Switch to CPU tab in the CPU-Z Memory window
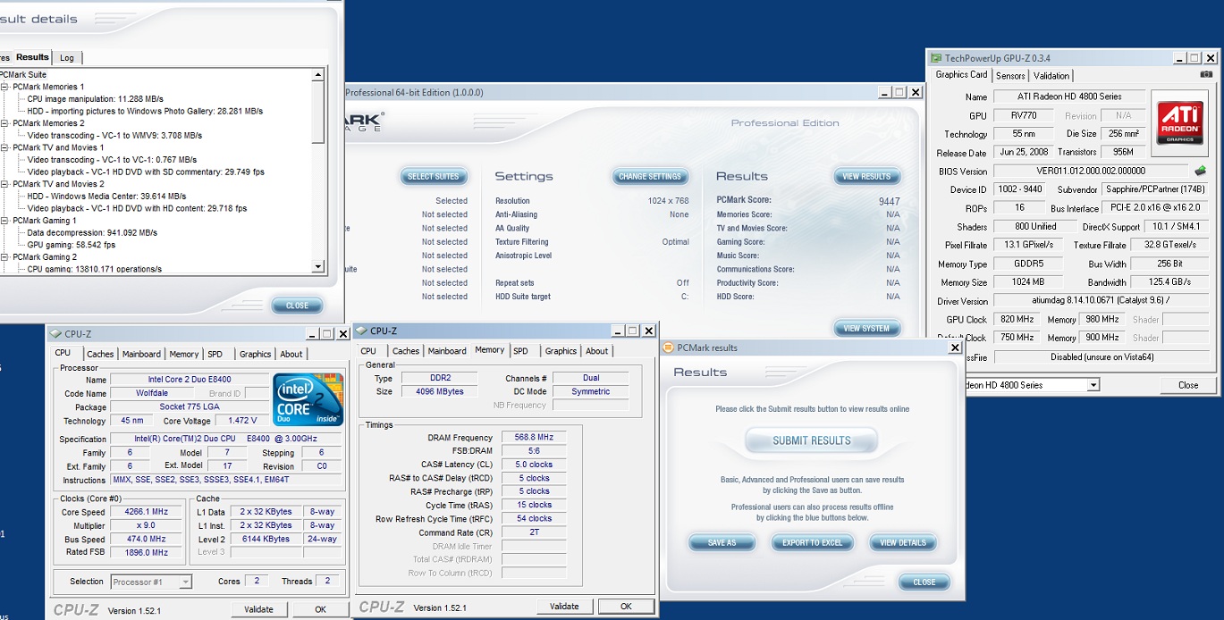The image size is (1224, 620). [368, 351]
